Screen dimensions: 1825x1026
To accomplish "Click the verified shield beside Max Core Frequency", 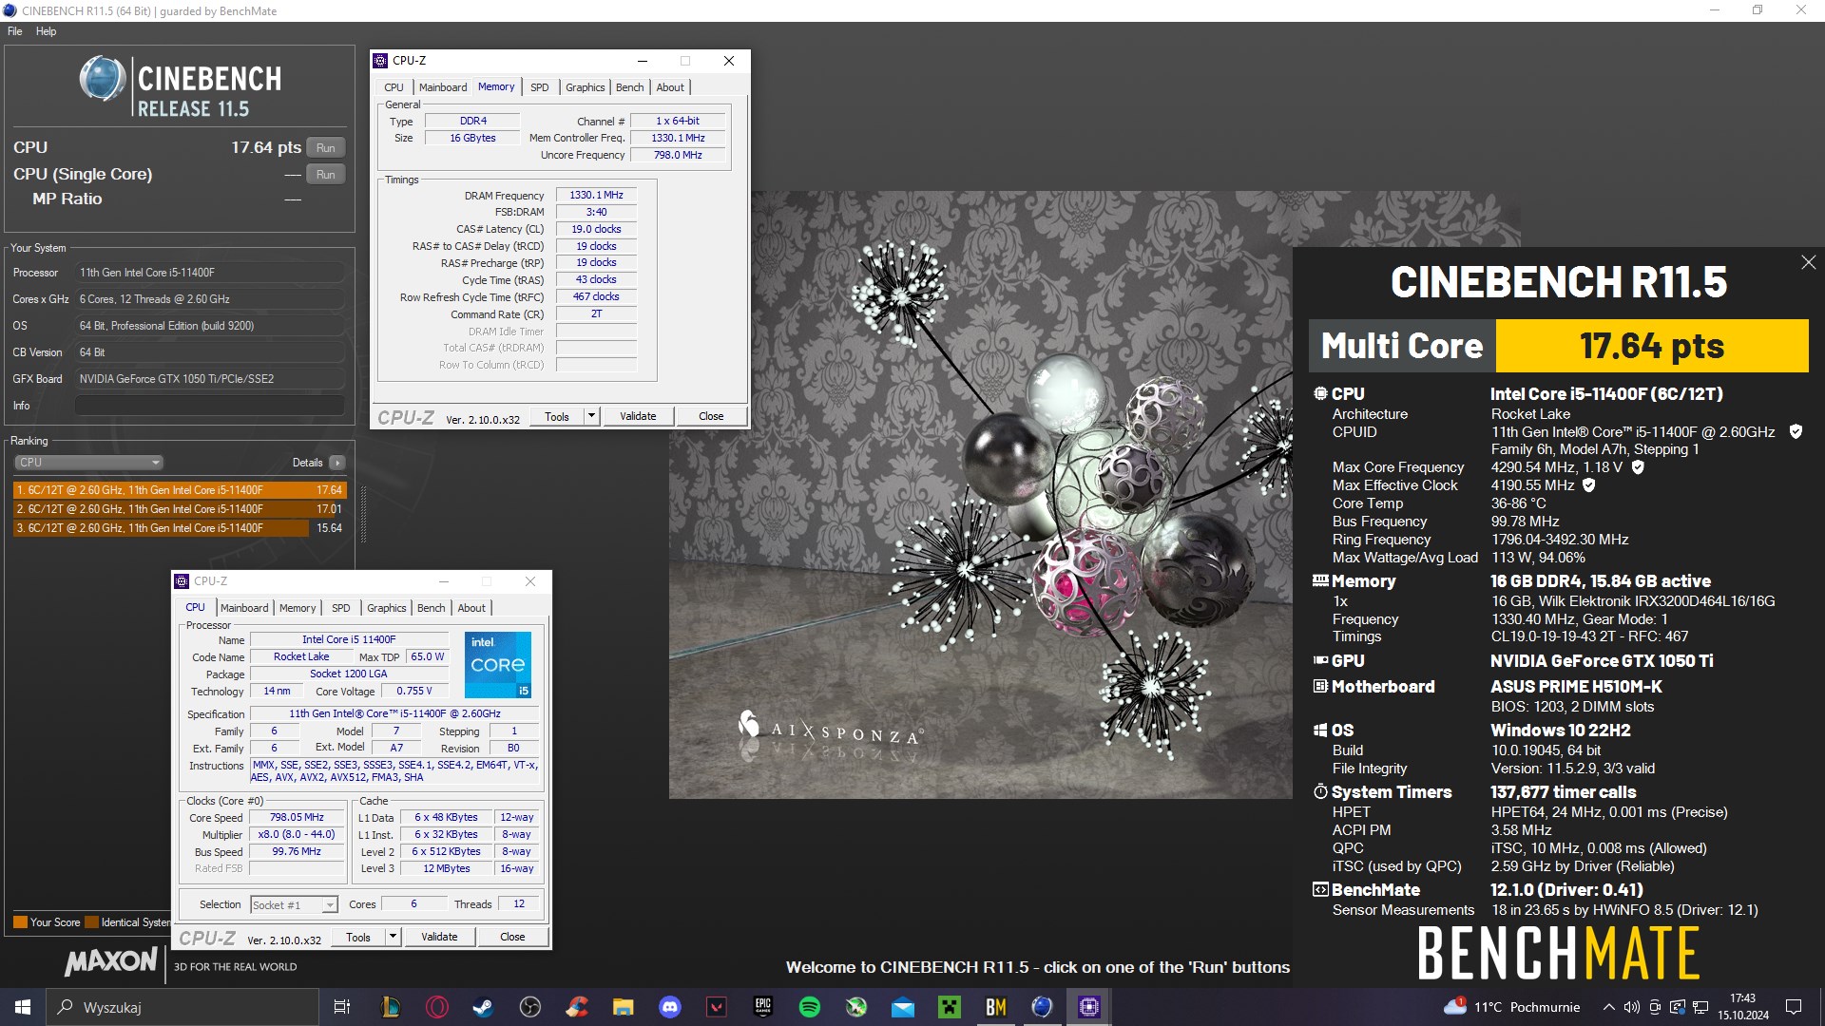I will pyautogui.click(x=1638, y=467).
